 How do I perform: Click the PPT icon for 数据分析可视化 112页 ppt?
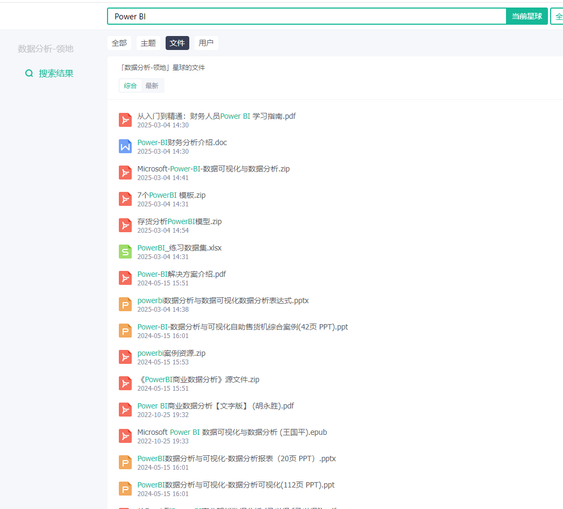pyautogui.click(x=125, y=489)
